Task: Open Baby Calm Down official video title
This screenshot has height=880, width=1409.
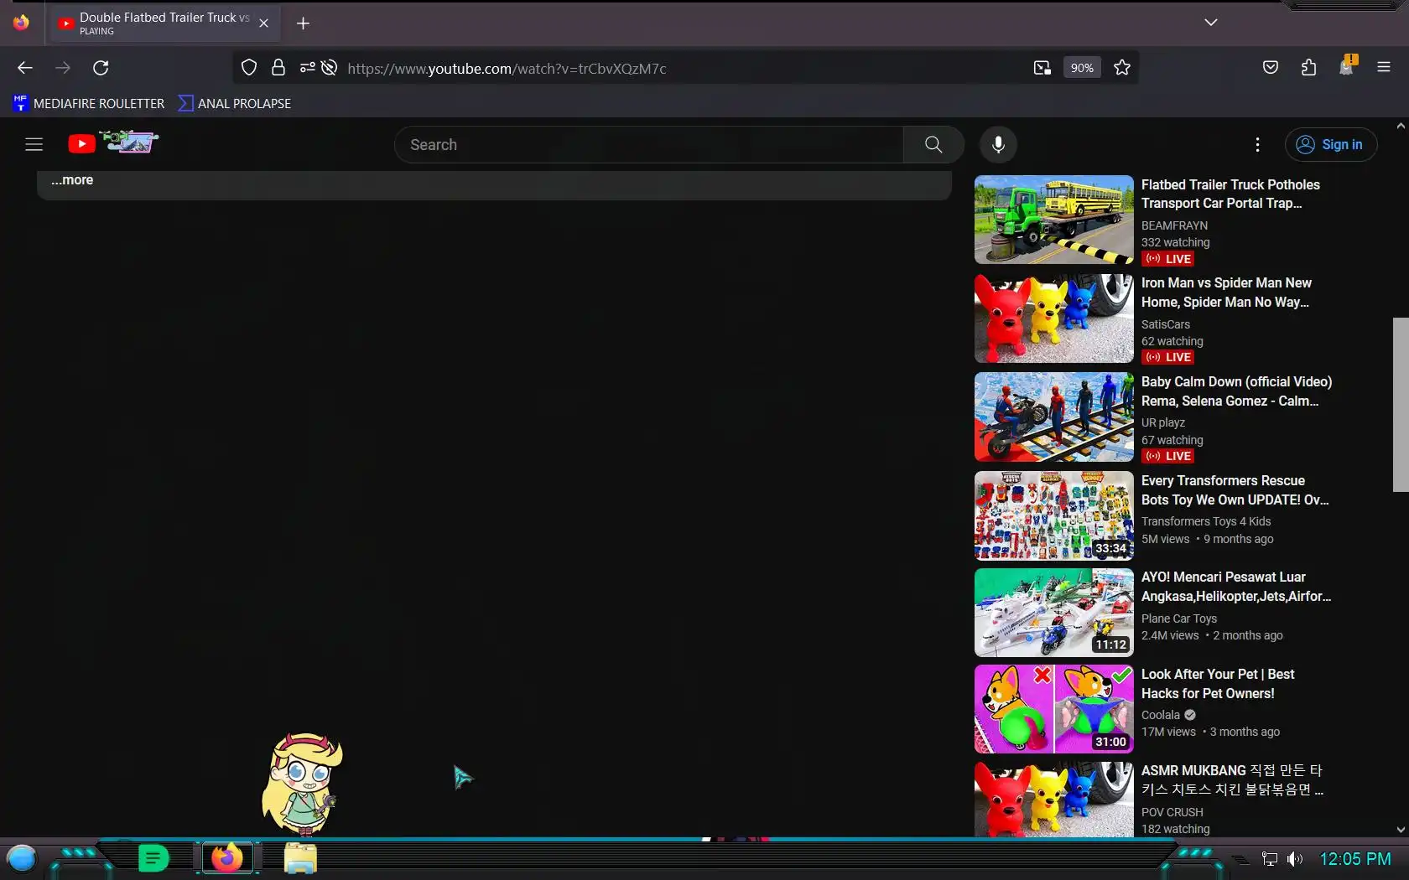Action: pos(1236,391)
